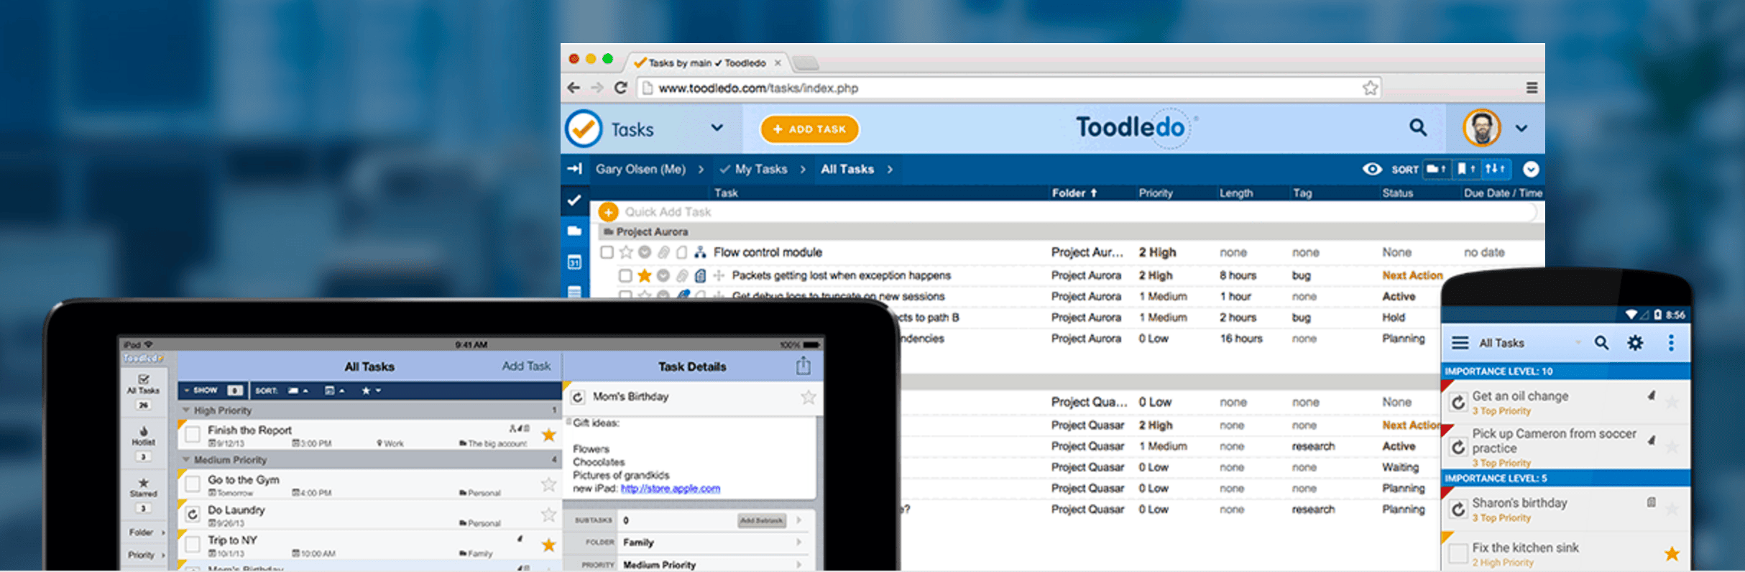
Task: Sort by the Folder column header
Action: pos(1073,193)
